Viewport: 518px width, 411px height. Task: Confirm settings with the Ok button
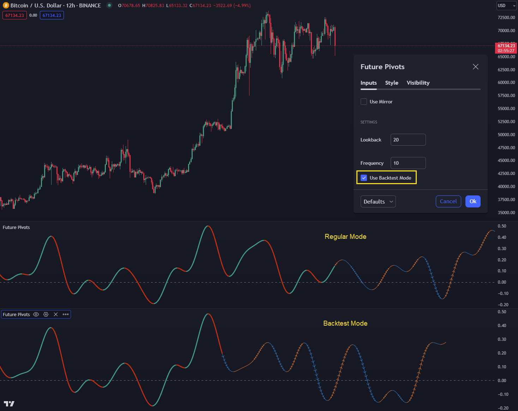[473, 201]
